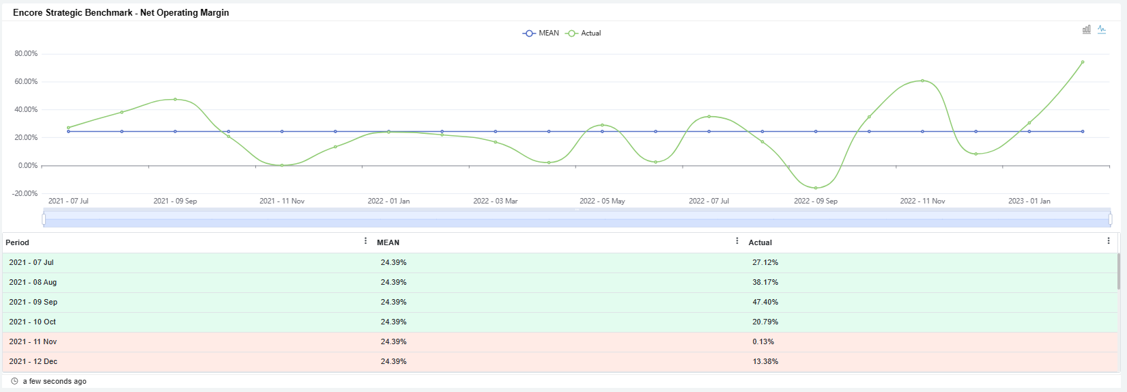
Task: Toggle Actual series in chart legend
Action: point(584,33)
